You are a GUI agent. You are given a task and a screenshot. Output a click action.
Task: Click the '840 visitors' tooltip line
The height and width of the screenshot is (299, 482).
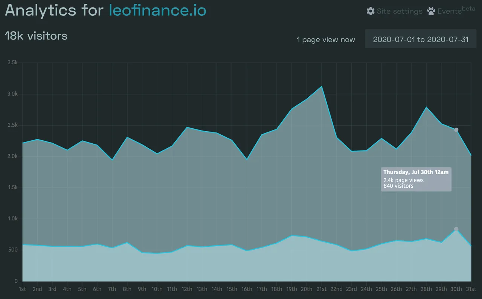tap(398, 186)
